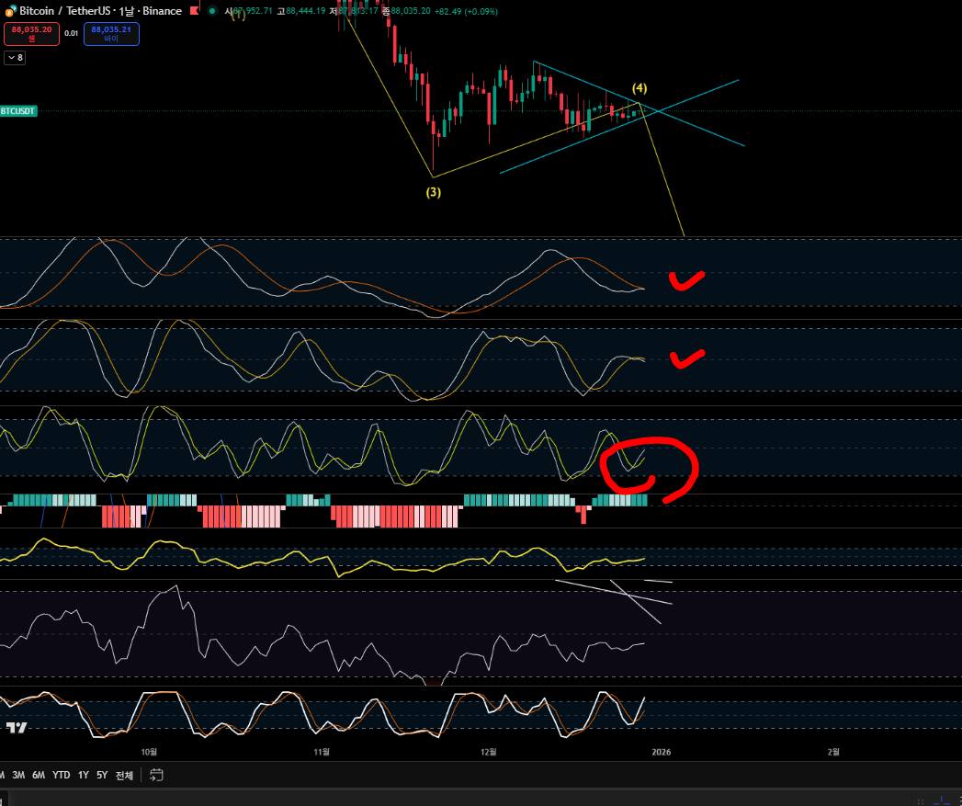The width and height of the screenshot is (962, 806).
Task: Set chart range to 6M
Action: [x=39, y=776]
